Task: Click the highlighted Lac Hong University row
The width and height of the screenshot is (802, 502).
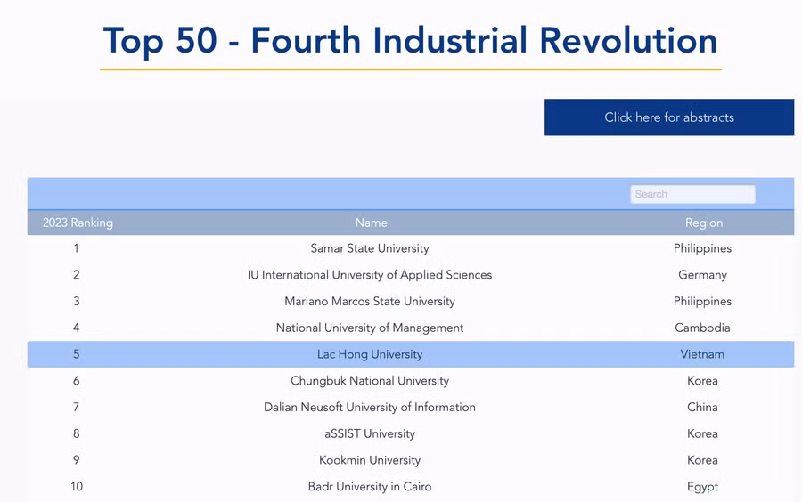Action: click(369, 354)
